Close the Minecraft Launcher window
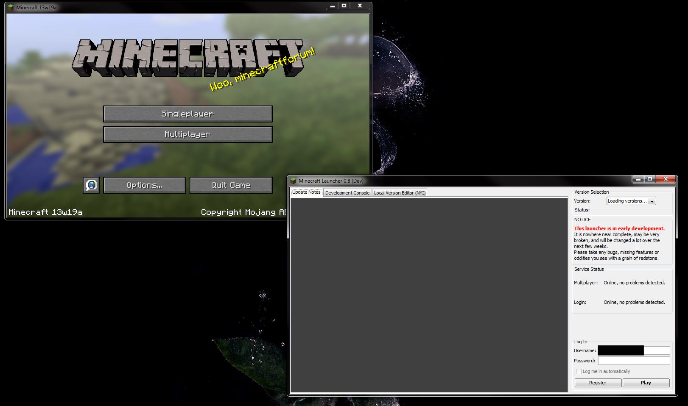 click(666, 179)
